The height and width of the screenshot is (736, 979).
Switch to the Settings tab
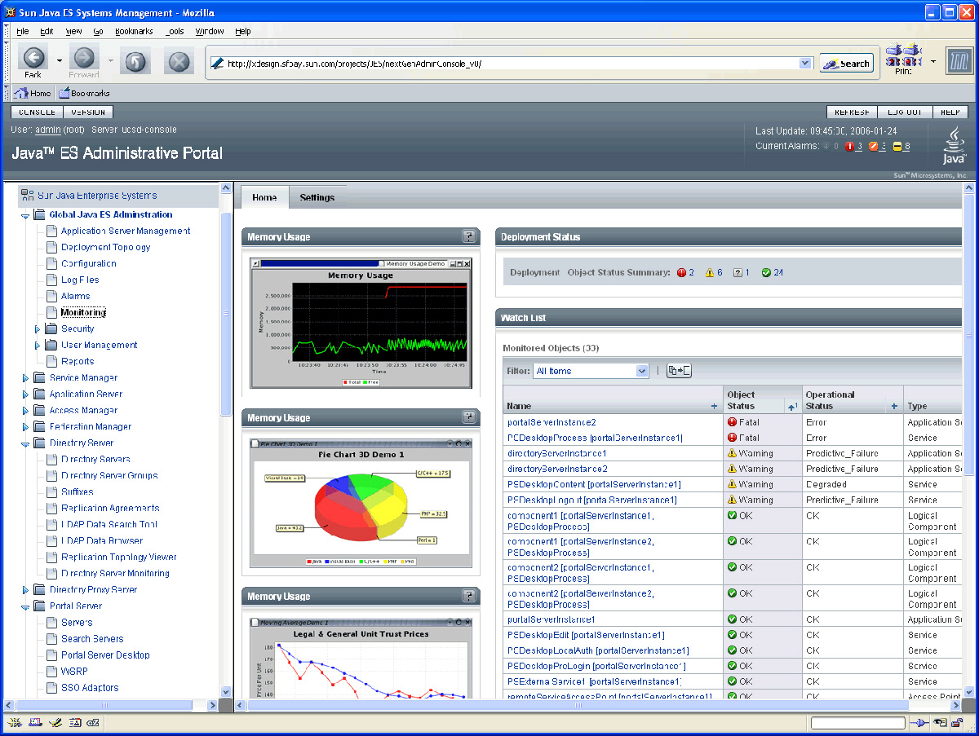[317, 197]
